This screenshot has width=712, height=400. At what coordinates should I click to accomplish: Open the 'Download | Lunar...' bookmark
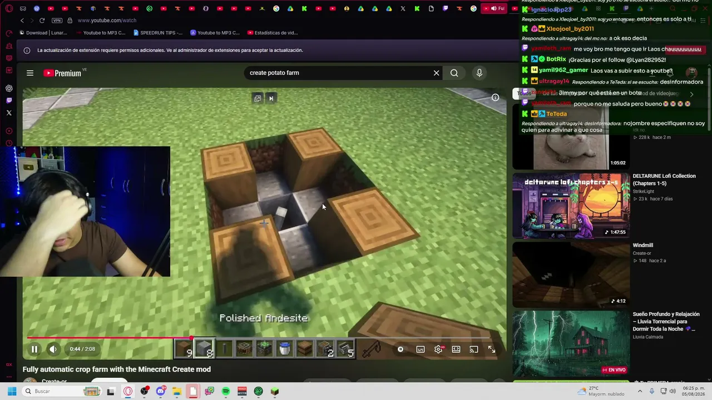43,33
